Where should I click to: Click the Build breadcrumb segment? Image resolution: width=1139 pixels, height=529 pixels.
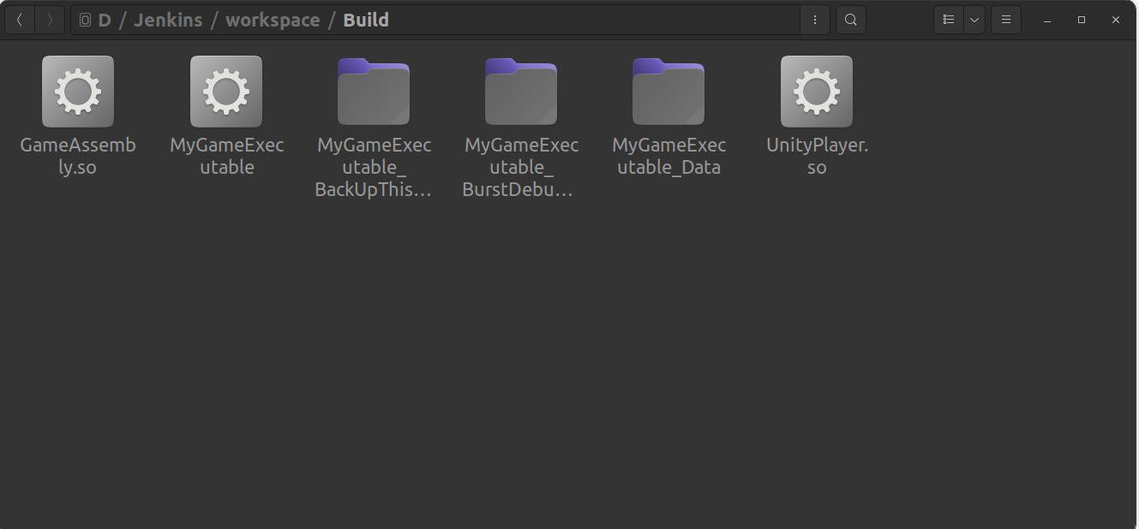366,20
